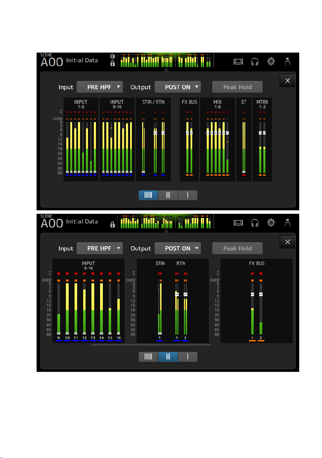The width and height of the screenshot is (322, 458).
Task: Open Output POST ON dropdown in upper screen
Action: [x=178, y=87]
